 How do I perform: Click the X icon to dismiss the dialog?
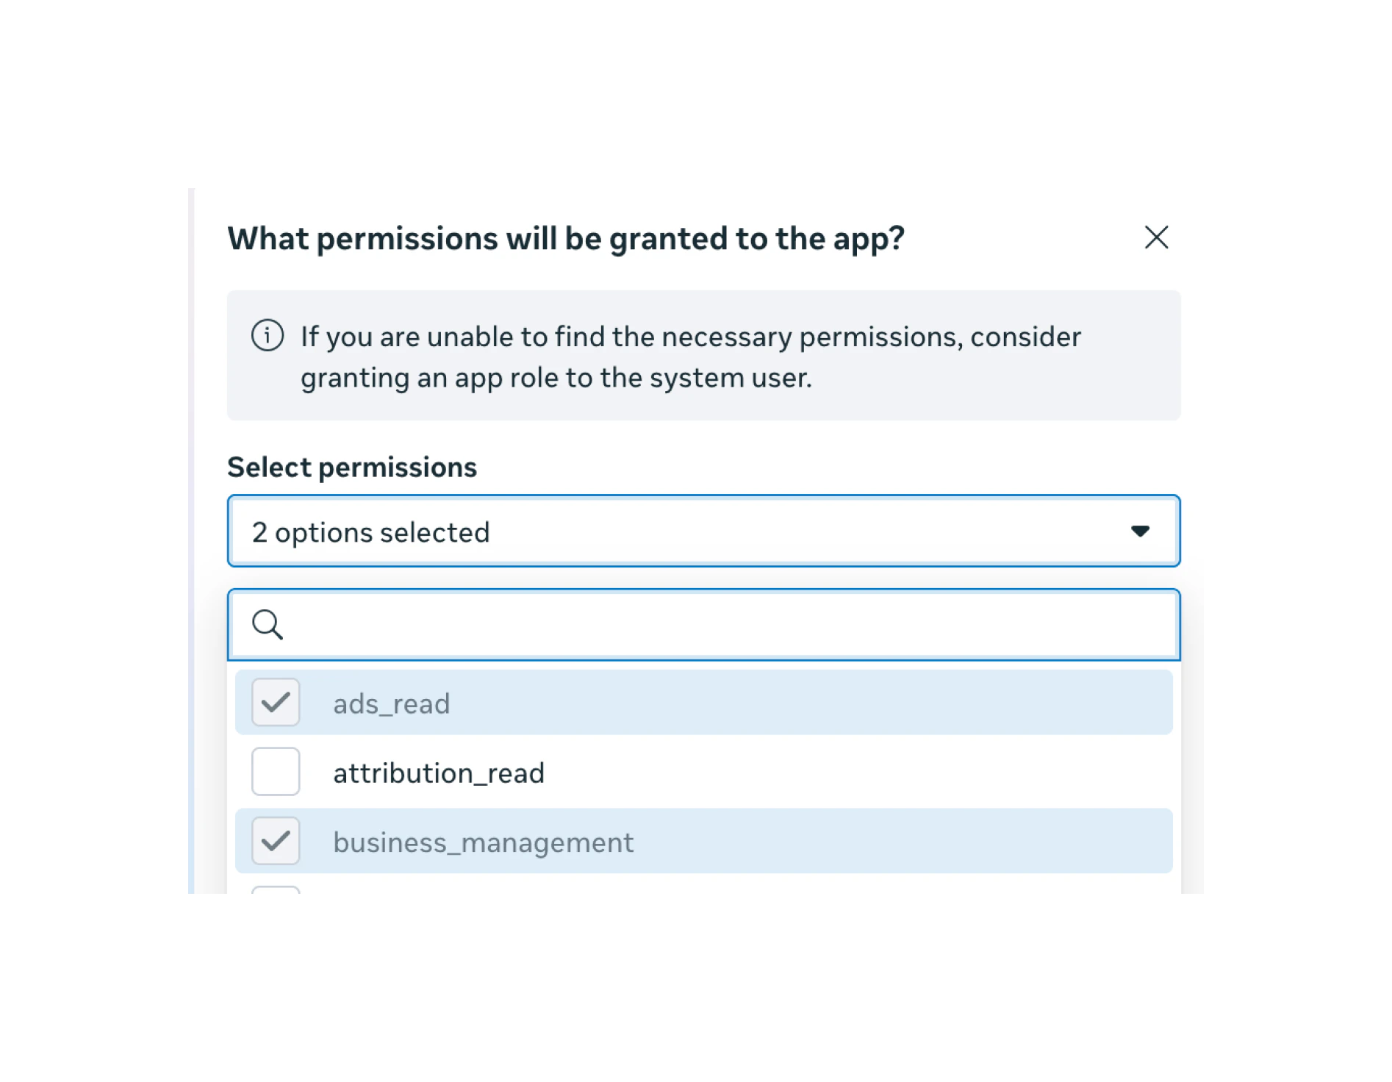tap(1156, 237)
